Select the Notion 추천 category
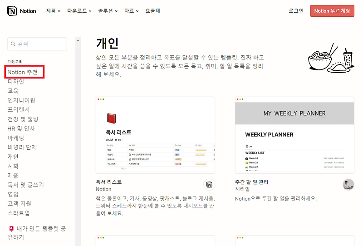363x246 pixels. 22,72
